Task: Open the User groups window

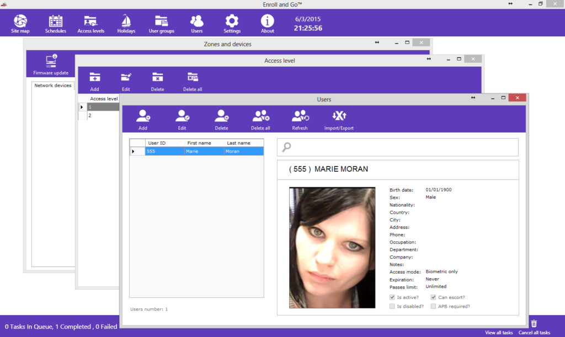Action: (161, 23)
